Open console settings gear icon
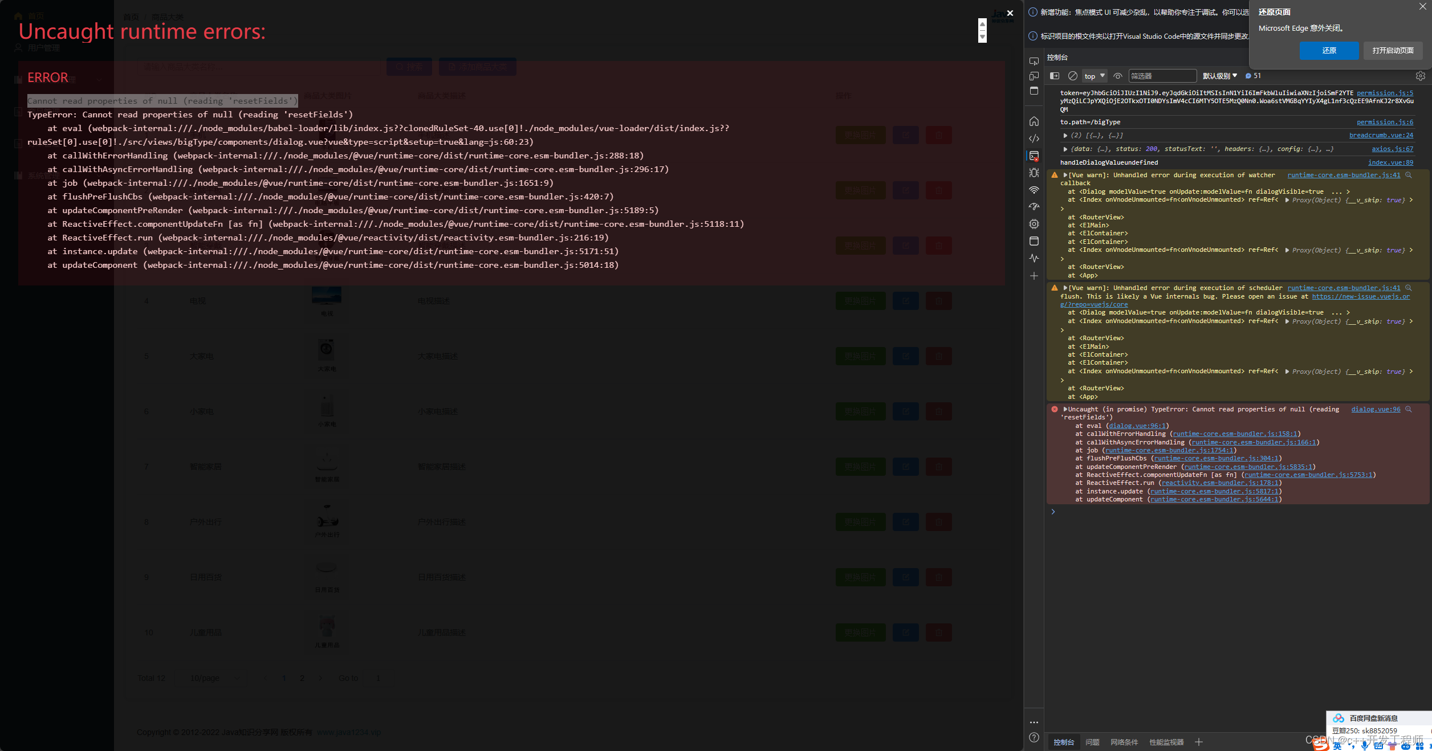Screen dimensions: 1432x751 1420,76
